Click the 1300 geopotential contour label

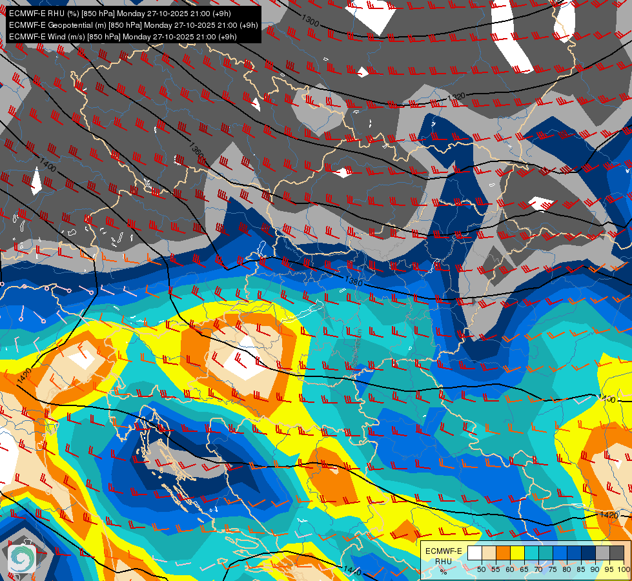tap(311, 20)
